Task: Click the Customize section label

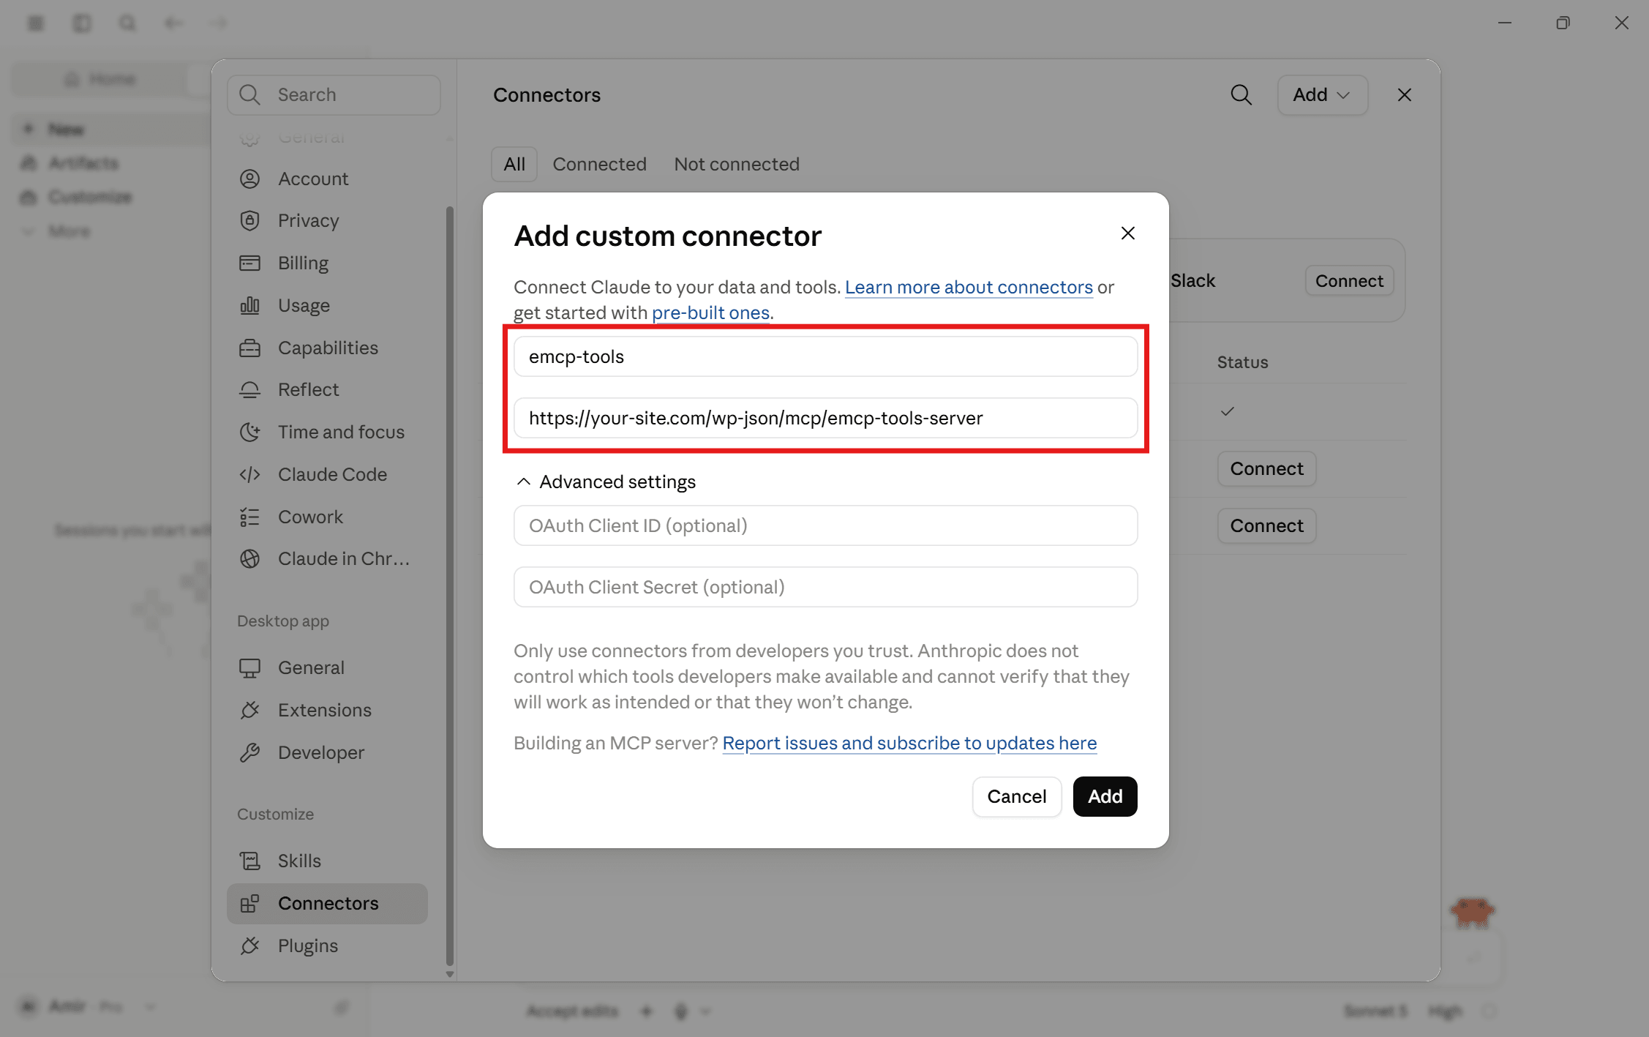Action: (275, 814)
